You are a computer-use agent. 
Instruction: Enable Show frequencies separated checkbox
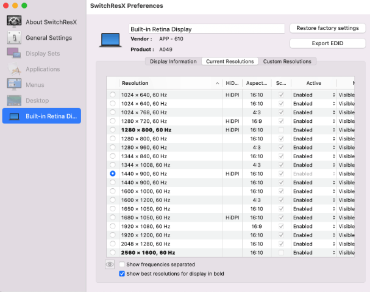click(122, 265)
